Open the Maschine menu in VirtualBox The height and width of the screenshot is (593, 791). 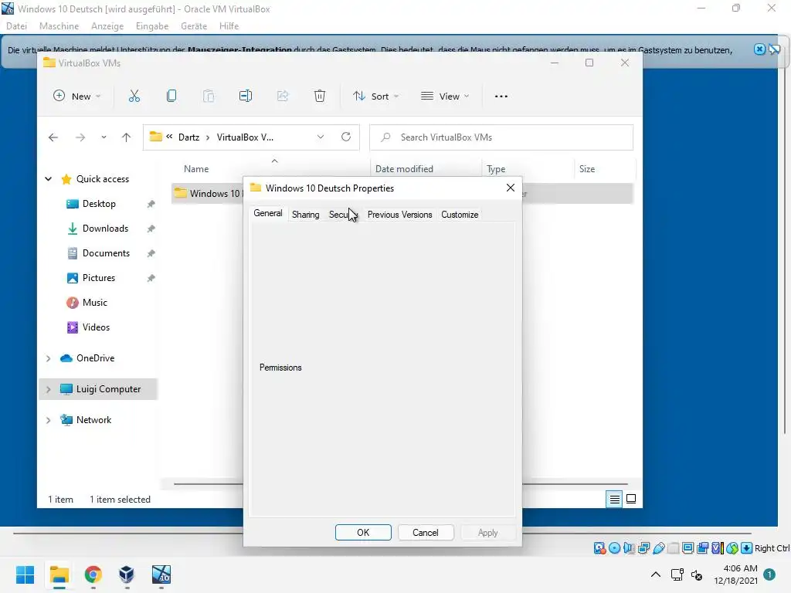(x=59, y=26)
